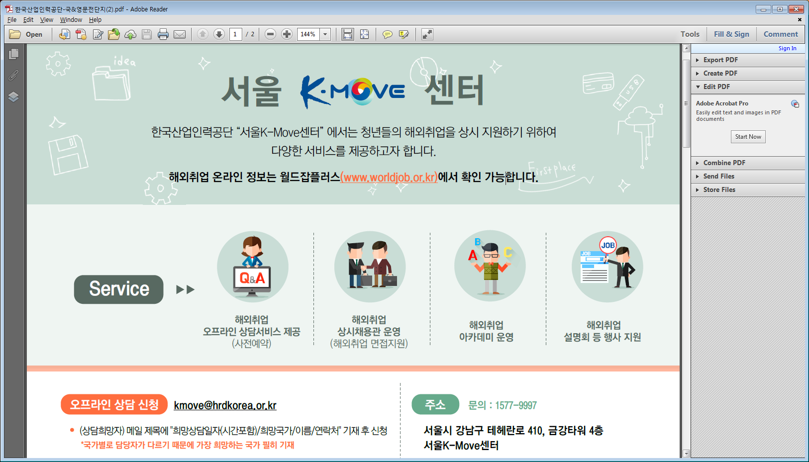This screenshot has height=462, width=809.
Task: Click the Service badge in the document
Action: pyautogui.click(x=119, y=289)
